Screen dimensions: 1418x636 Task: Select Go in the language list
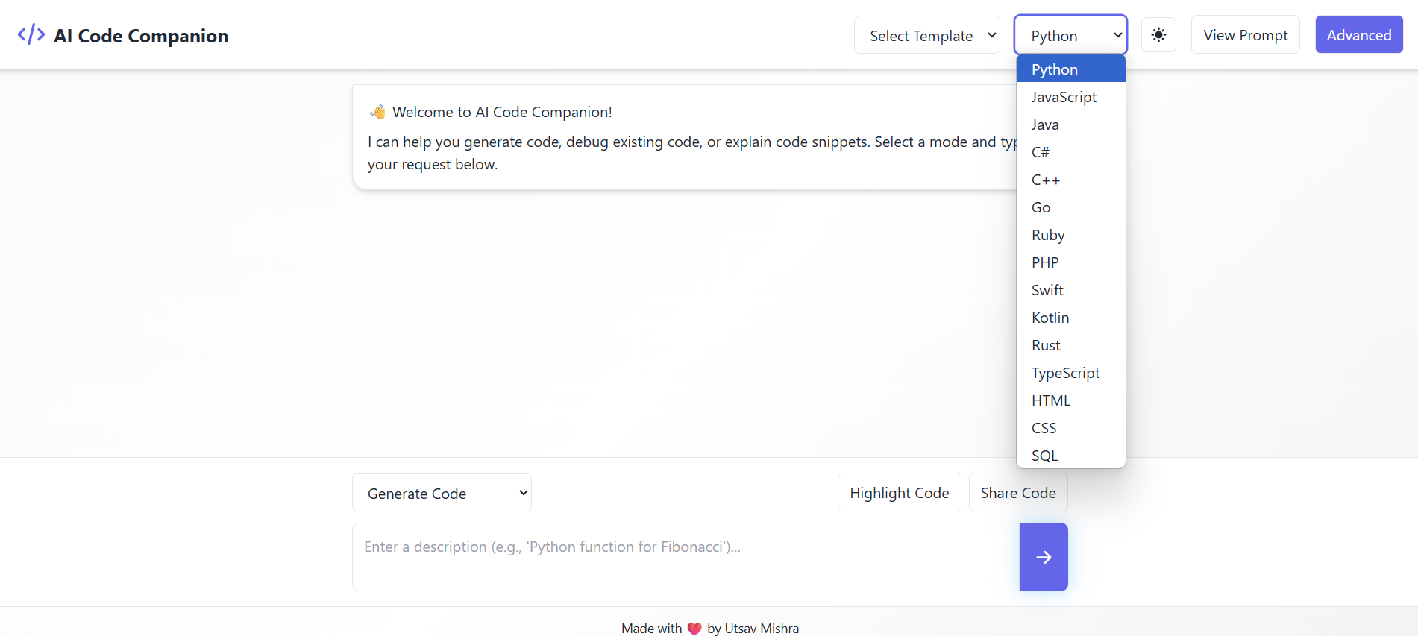pyautogui.click(x=1070, y=207)
